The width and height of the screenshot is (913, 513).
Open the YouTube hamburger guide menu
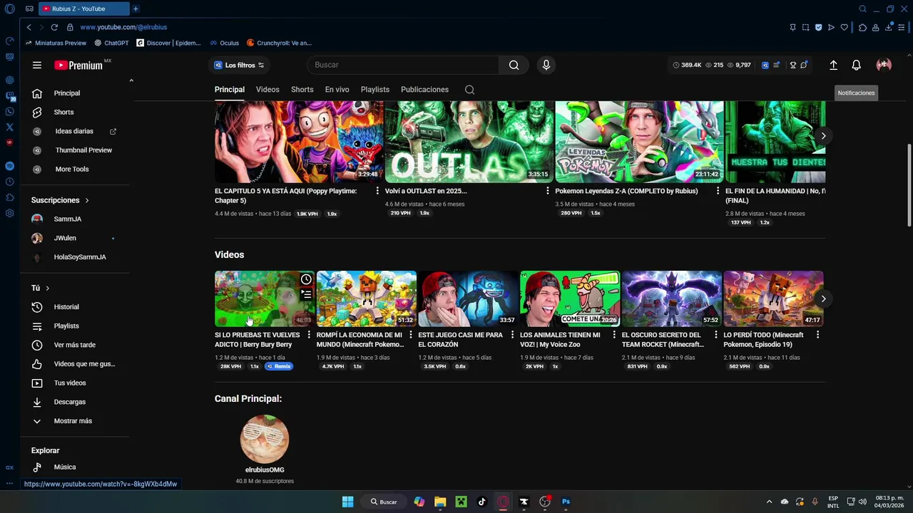point(37,65)
